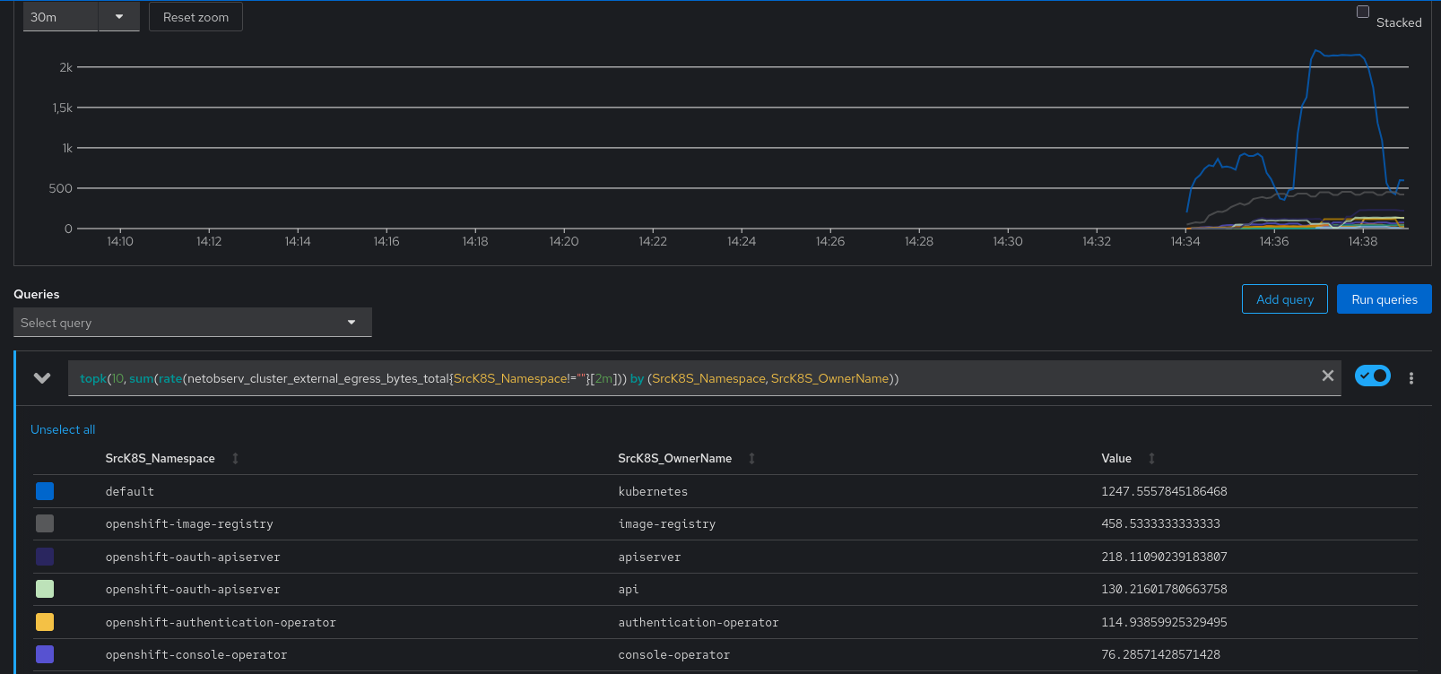
Task: Select the 'image-registry' owner cell
Action: tap(666, 523)
